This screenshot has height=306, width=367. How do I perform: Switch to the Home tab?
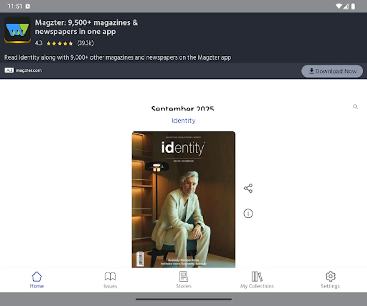pos(37,279)
